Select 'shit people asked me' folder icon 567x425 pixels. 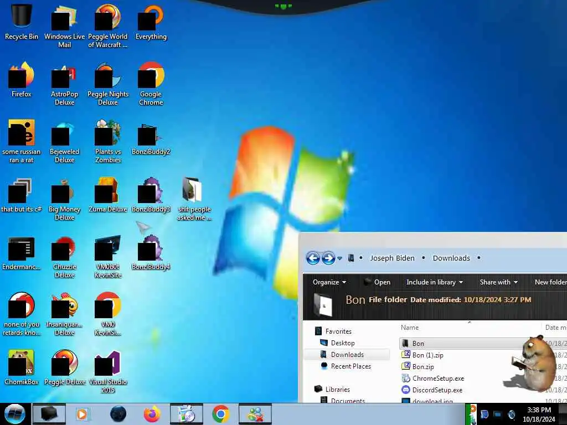coord(194,199)
